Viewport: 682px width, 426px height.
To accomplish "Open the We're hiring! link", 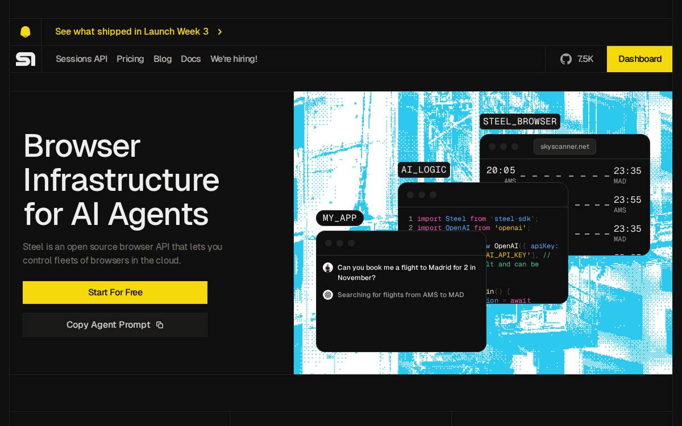I will (234, 59).
